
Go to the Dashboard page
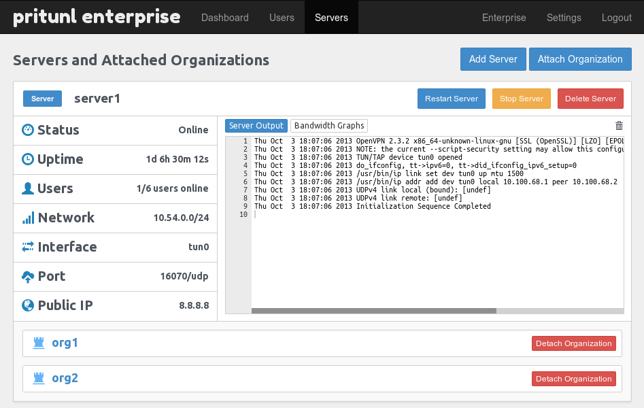point(225,18)
